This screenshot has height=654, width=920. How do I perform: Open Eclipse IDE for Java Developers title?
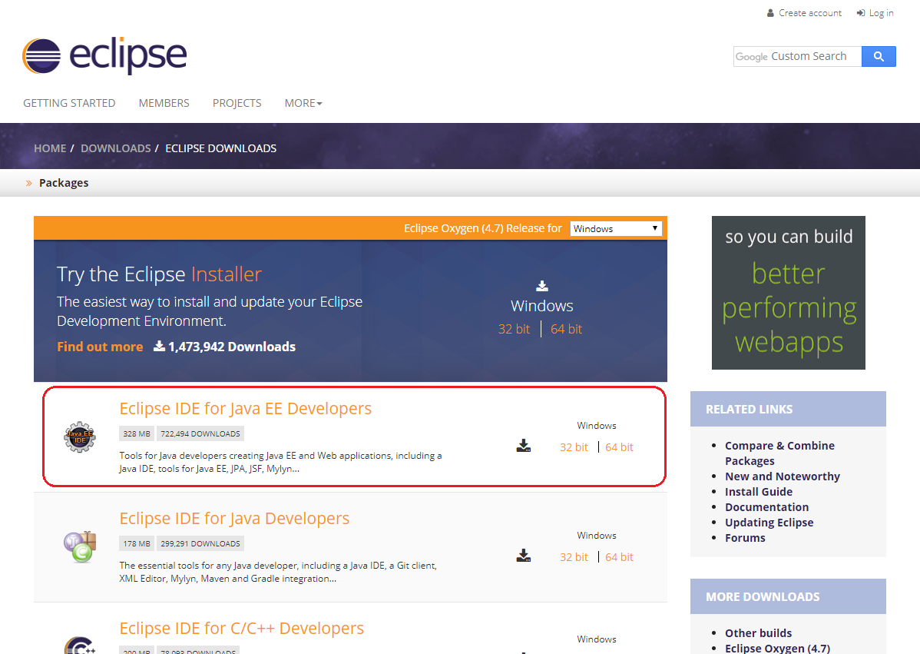click(234, 519)
